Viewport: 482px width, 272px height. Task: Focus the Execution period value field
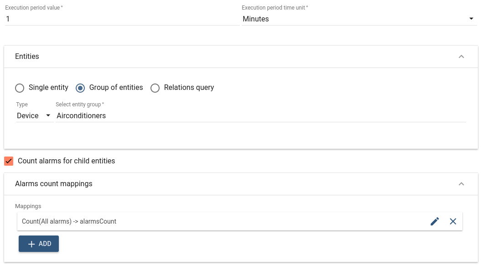point(122,19)
